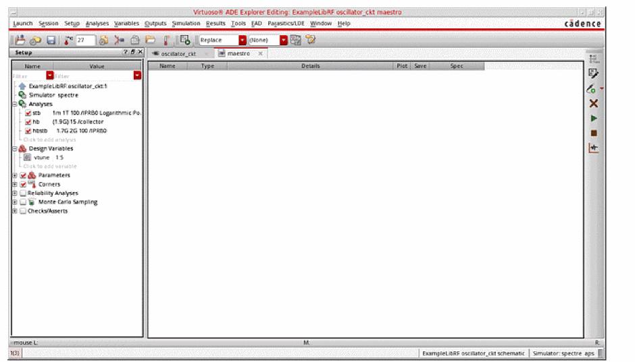Click the brown X delete icon

tap(594, 103)
